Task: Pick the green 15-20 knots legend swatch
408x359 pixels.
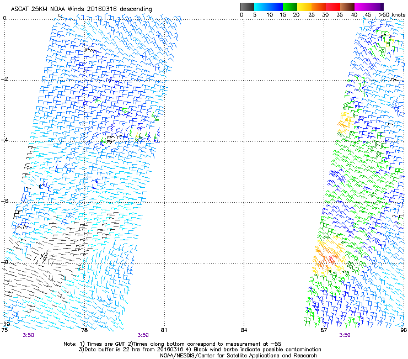Action: (291, 7)
